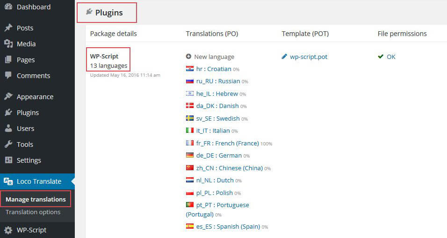This screenshot has height=238, width=447.
Task: Click the Comments bubble icon
Action: pyautogui.click(x=8, y=75)
